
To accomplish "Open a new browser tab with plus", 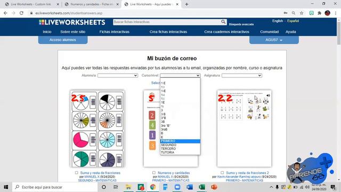I will [x=186, y=4].
